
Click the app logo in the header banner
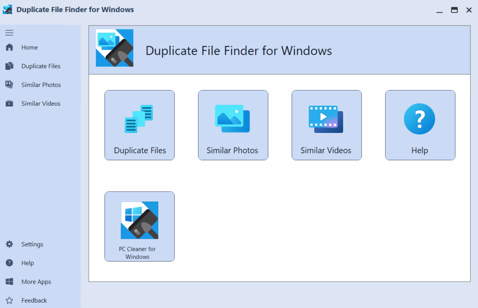115,48
